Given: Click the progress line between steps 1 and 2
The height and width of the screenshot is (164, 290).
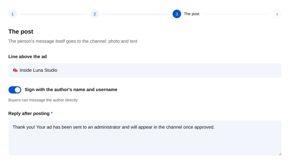Looking at the screenshot, I should click(54, 14).
